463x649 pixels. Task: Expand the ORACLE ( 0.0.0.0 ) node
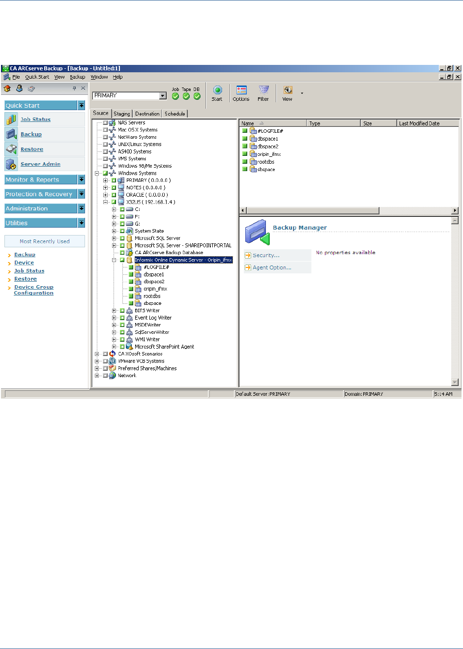tap(105, 195)
